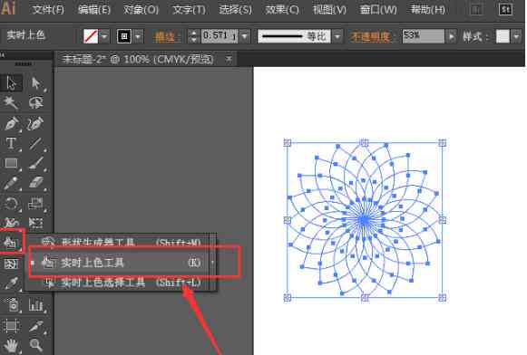The width and height of the screenshot is (527, 355).
Task: Click the Ai application logo
Action: pyautogui.click(x=8, y=8)
